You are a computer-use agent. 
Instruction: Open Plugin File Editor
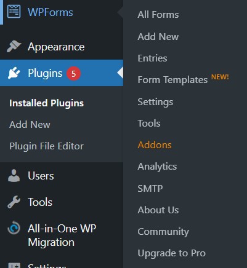[46, 146]
